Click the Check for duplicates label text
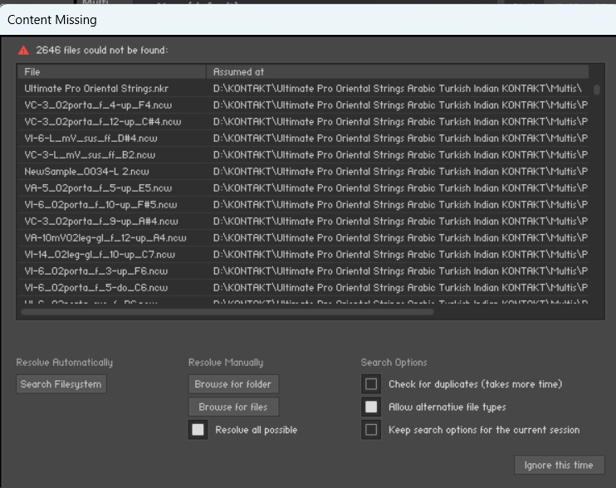The height and width of the screenshot is (488, 616). (x=476, y=384)
